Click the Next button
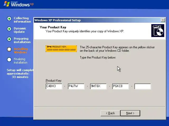 tap(130, 113)
